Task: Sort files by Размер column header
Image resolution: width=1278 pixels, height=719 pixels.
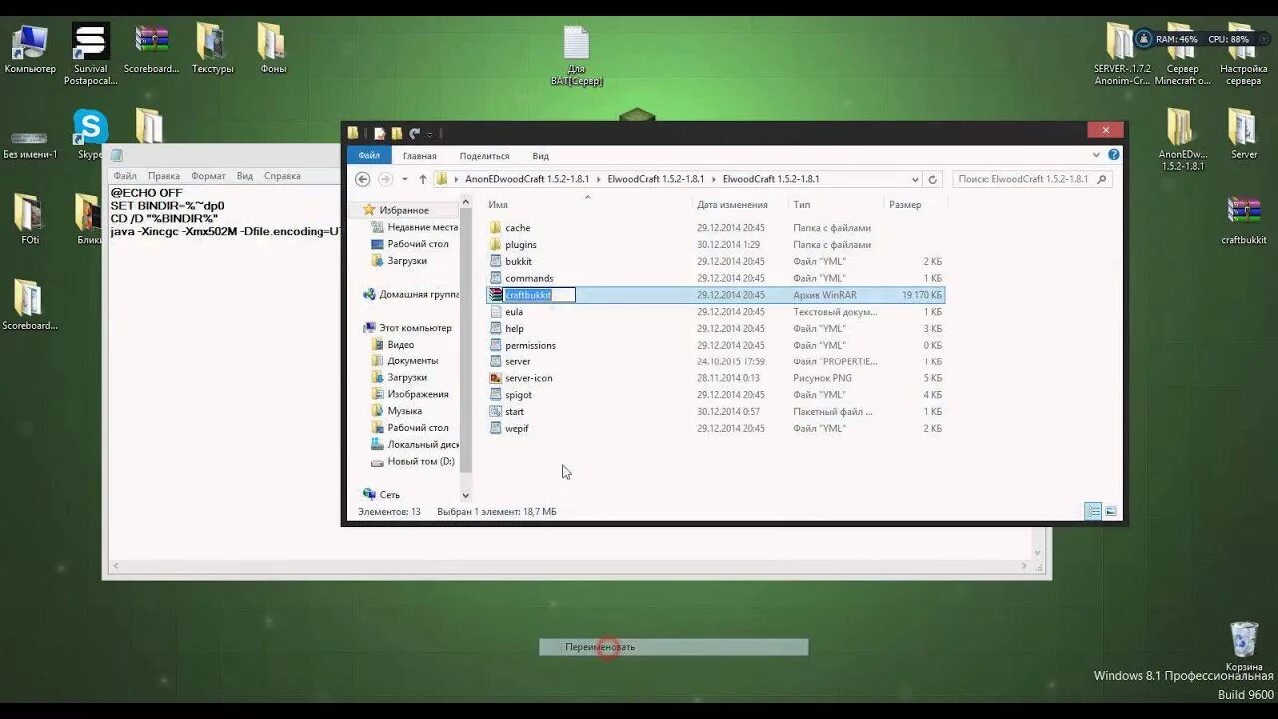Action: (905, 204)
